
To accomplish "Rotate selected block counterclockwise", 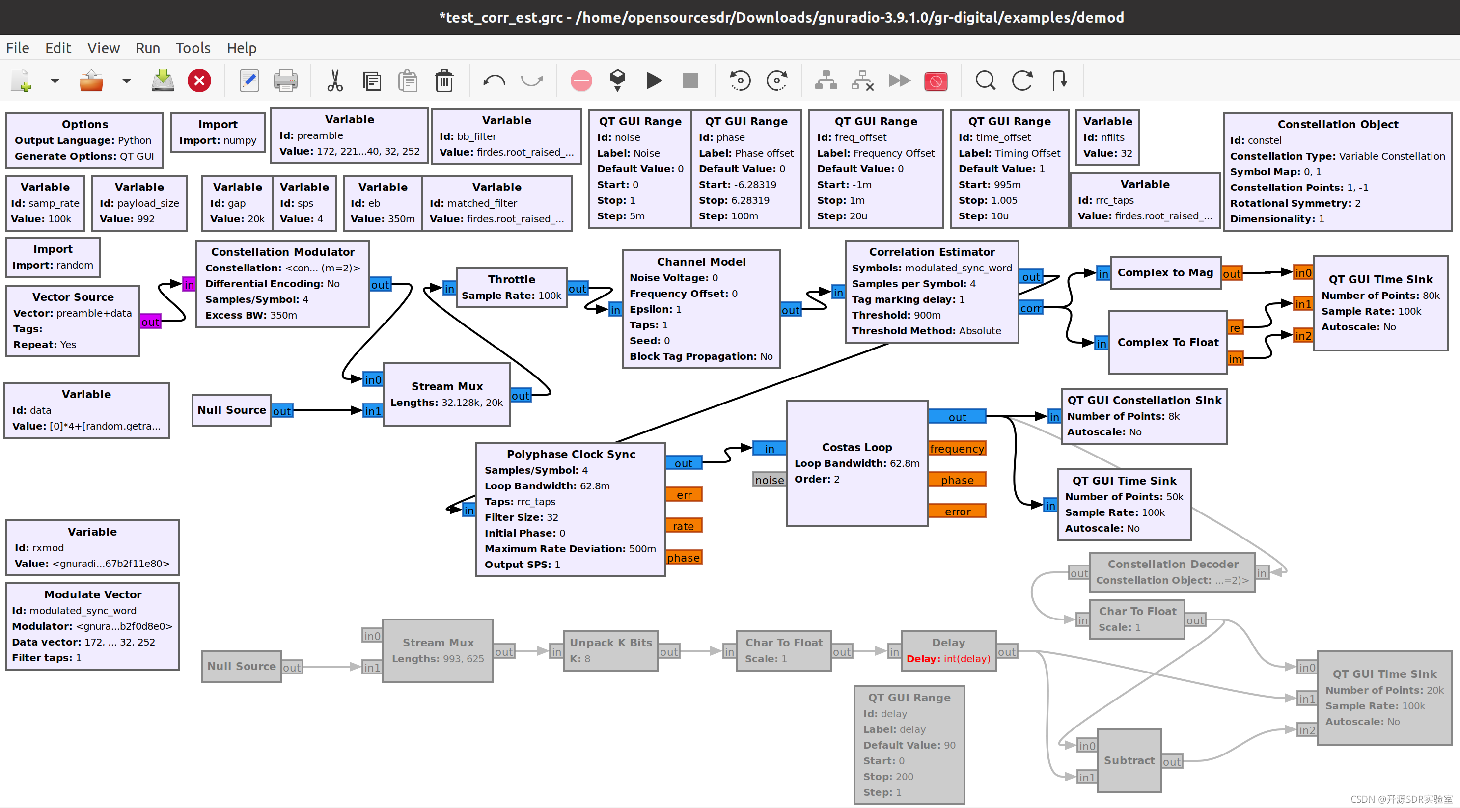I will click(740, 81).
